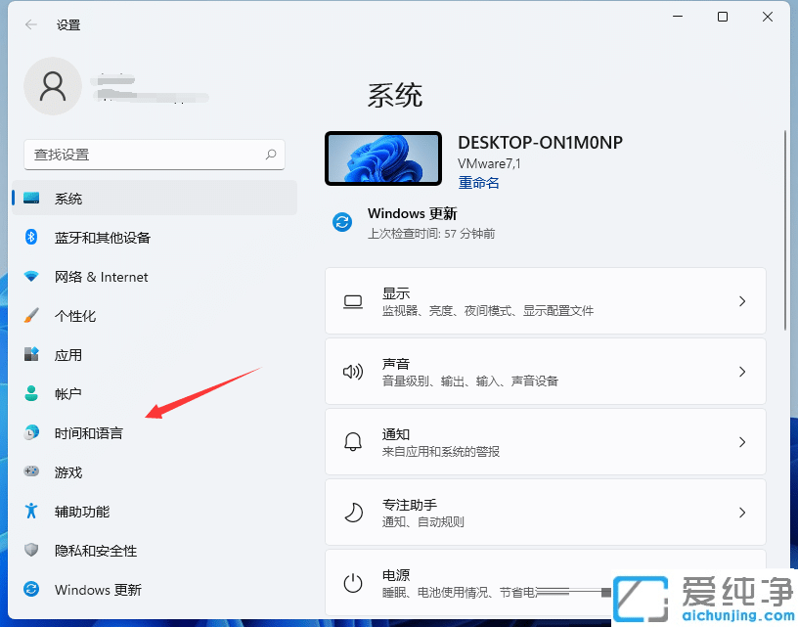Open 应用 in sidebar
Image resolution: width=798 pixels, height=627 pixels.
[x=155, y=355]
